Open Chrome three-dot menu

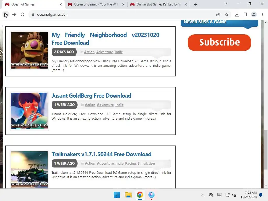point(262,15)
